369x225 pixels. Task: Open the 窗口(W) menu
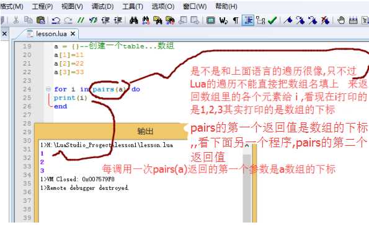(195, 6)
